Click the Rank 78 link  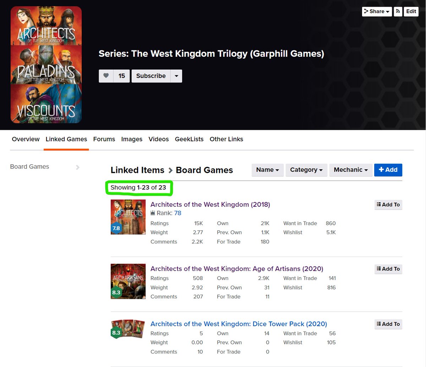177,213
